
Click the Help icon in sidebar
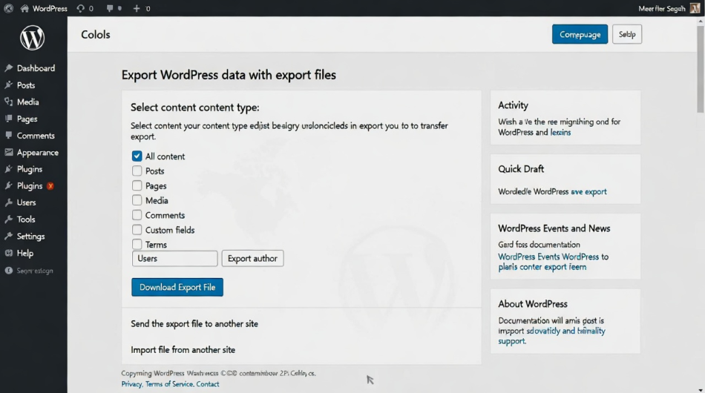9,253
